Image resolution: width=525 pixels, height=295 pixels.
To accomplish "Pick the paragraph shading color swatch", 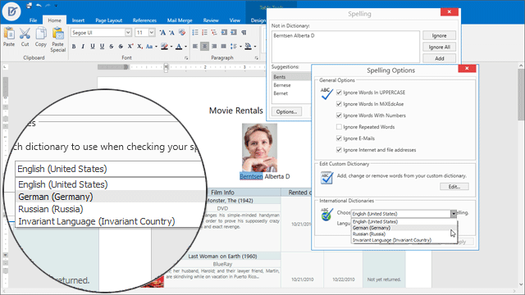I will [248, 47].
